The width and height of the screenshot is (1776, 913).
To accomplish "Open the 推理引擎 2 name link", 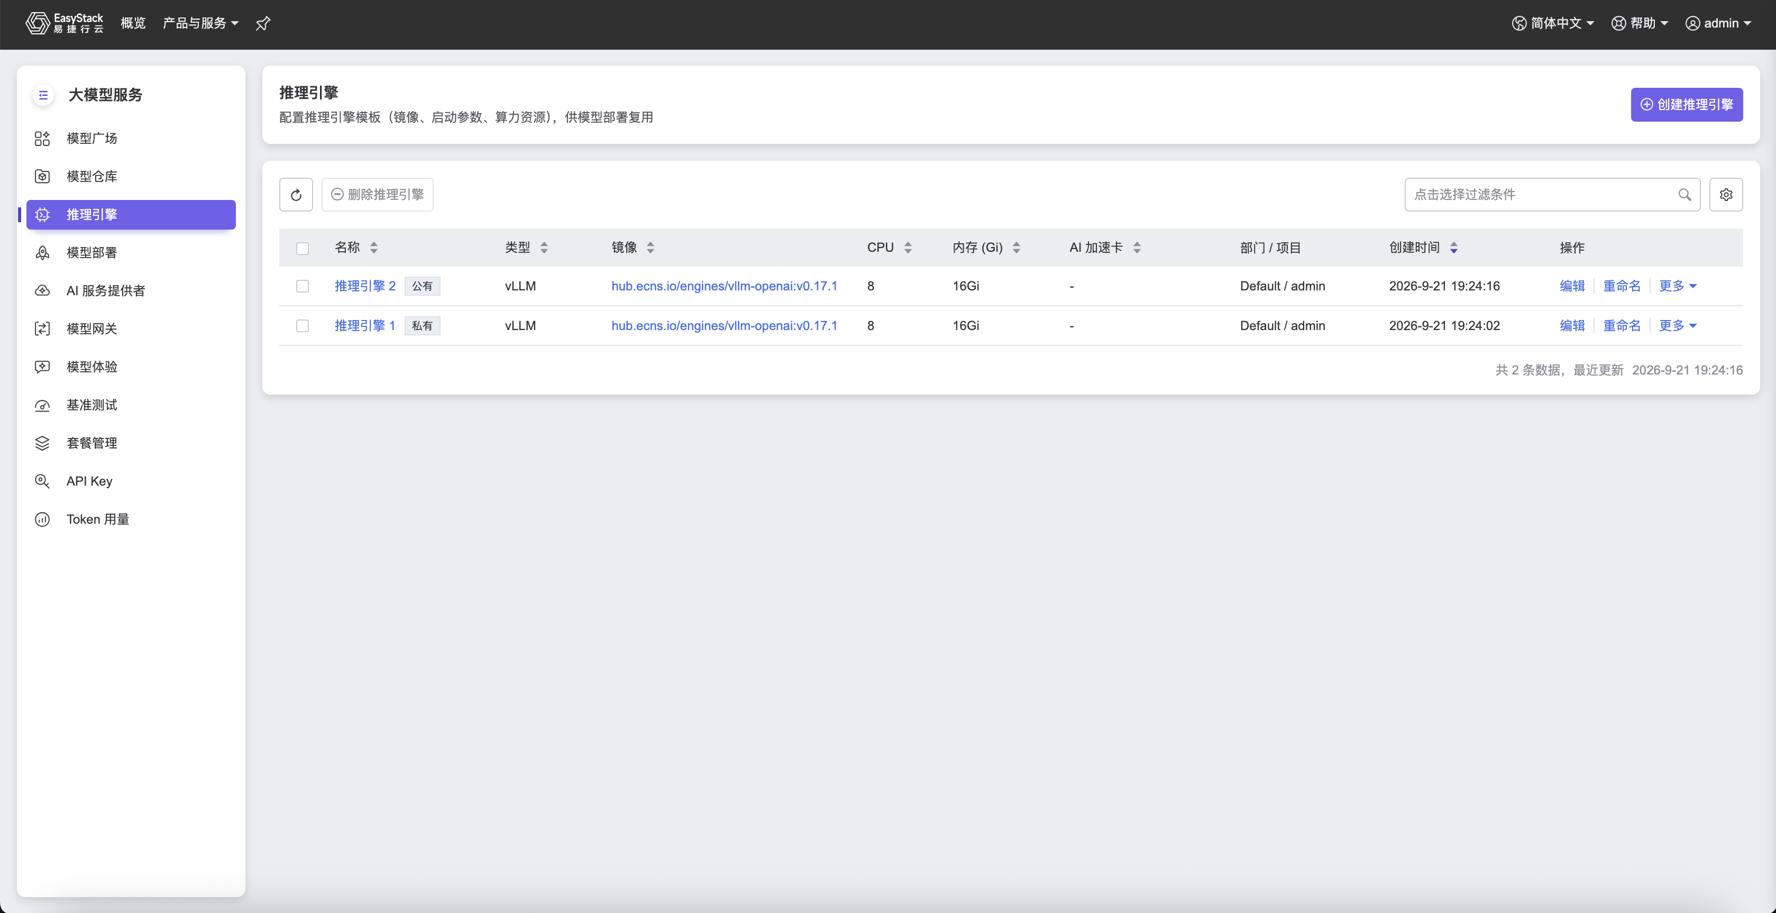I will click(365, 286).
